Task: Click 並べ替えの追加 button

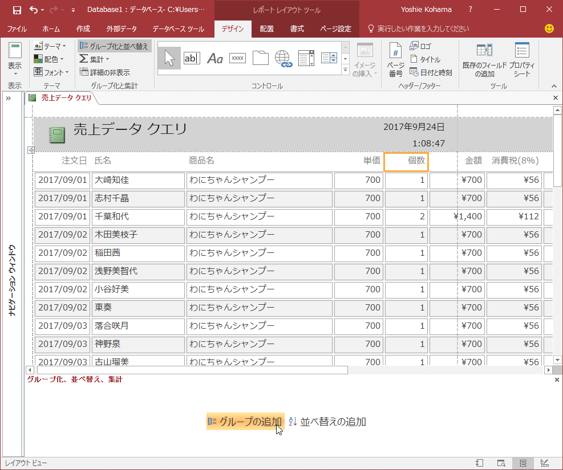Action: pyautogui.click(x=327, y=422)
